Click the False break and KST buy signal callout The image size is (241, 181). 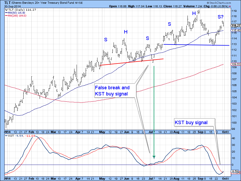pos(115,91)
